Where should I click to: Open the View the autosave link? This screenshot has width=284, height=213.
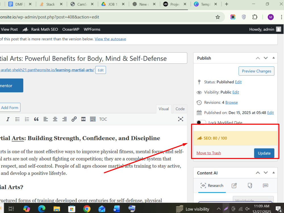pos(110,39)
